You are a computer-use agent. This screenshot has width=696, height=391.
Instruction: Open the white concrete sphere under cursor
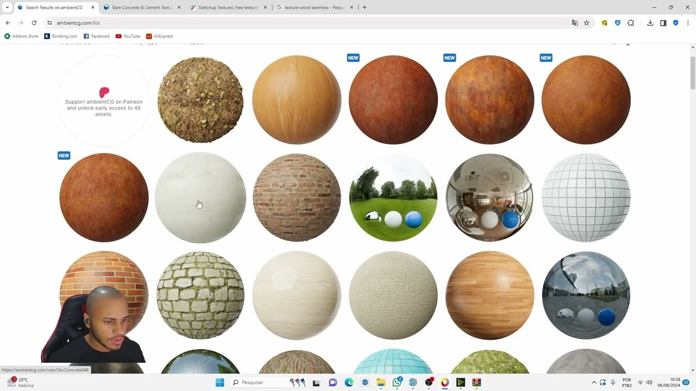[200, 198]
